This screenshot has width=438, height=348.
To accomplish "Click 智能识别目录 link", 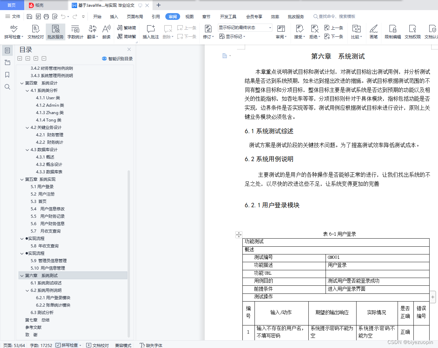I will [x=117, y=59].
